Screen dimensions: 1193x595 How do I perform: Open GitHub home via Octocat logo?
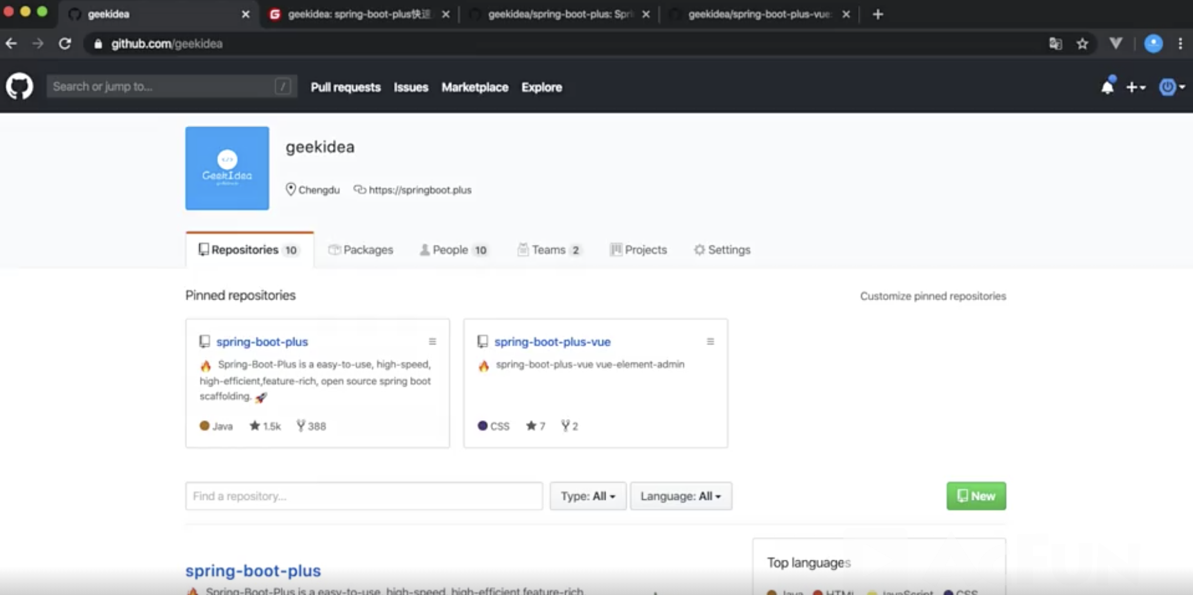point(19,86)
